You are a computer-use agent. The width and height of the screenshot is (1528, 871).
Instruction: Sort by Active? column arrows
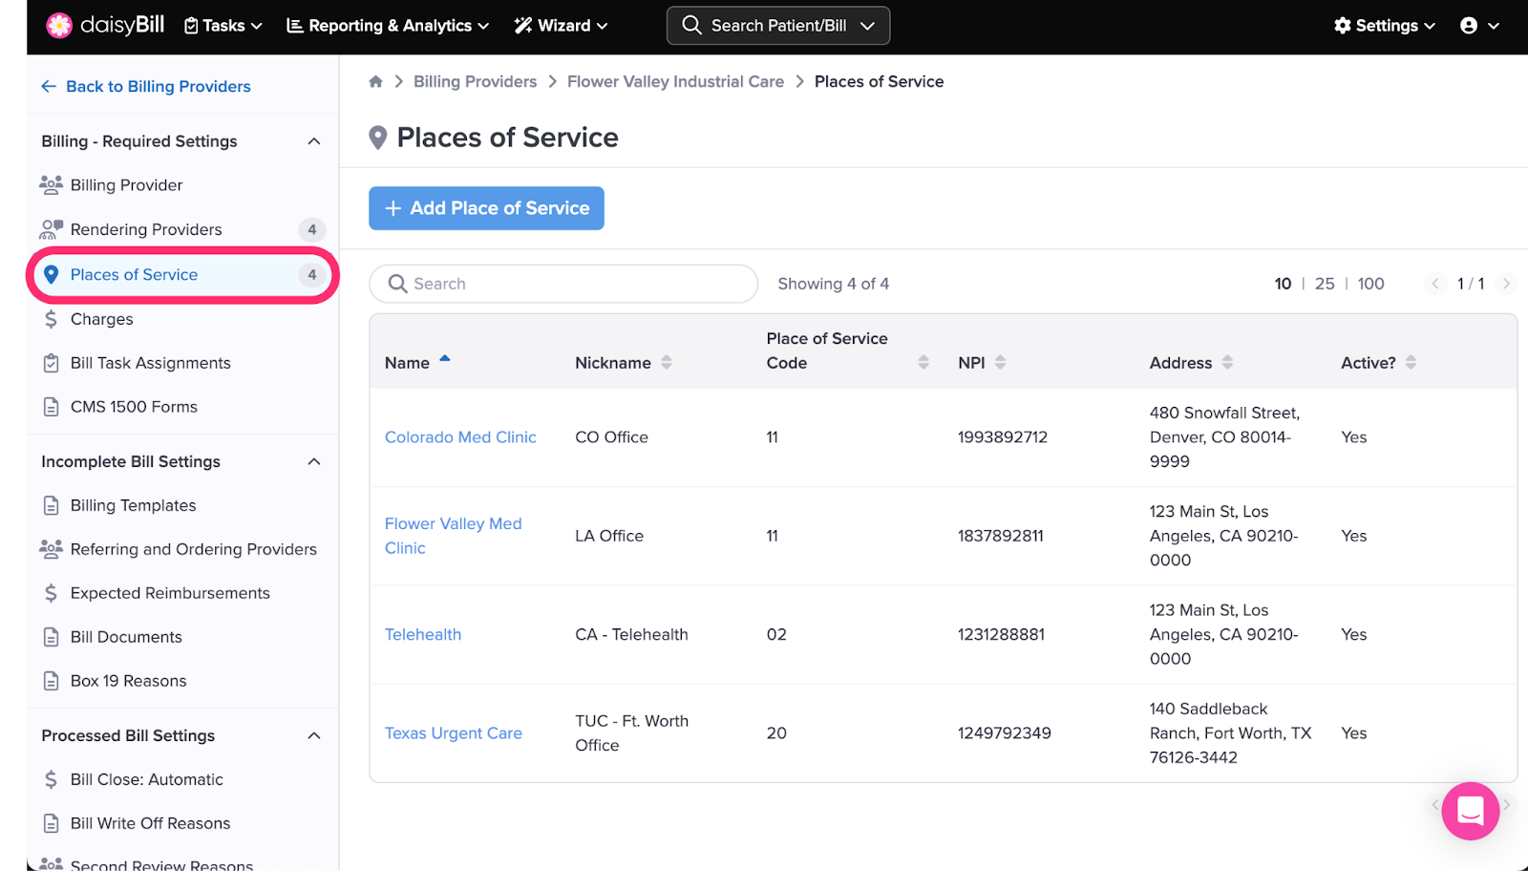click(x=1411, y=363)
